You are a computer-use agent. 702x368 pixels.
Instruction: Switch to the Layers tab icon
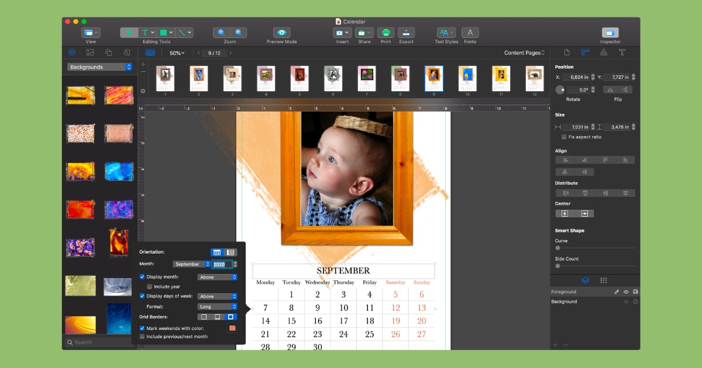(585, 280)
